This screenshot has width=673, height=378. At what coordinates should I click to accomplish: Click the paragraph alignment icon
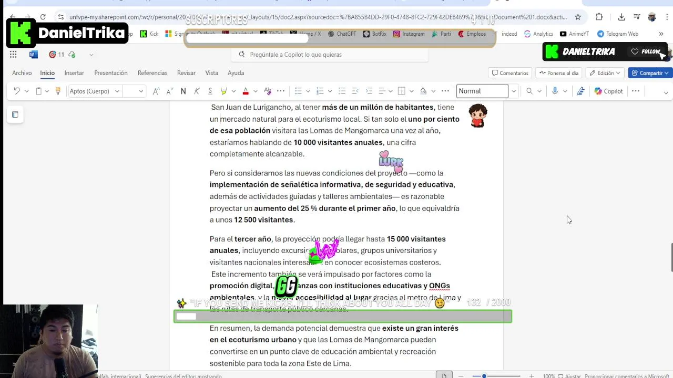pos(382,91)
